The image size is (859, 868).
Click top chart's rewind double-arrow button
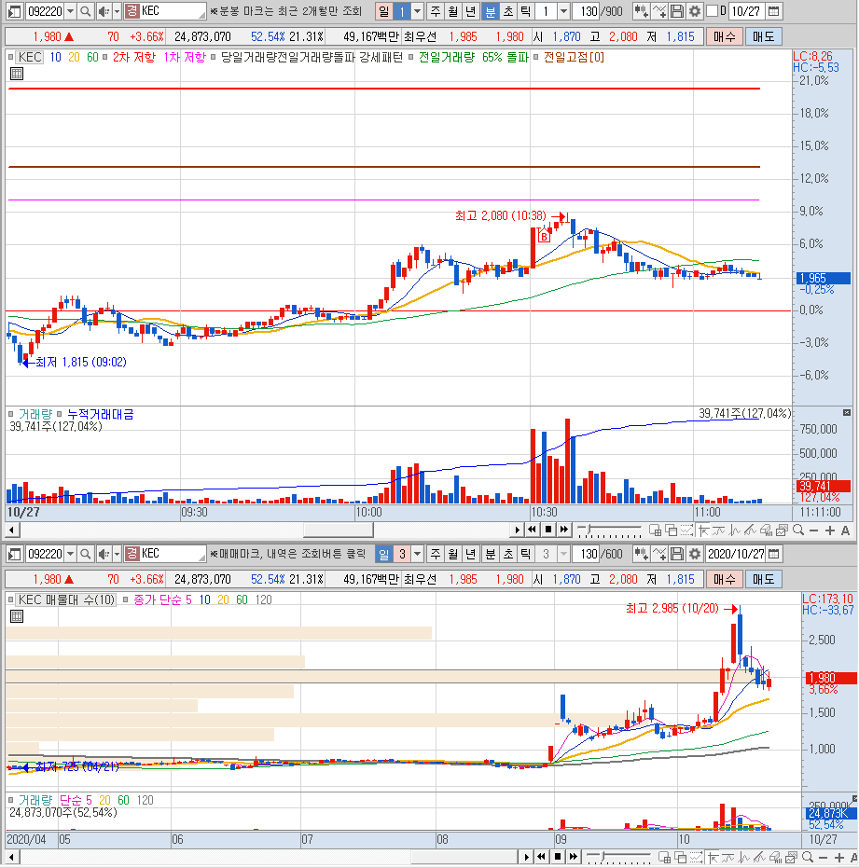coord(533,530)
